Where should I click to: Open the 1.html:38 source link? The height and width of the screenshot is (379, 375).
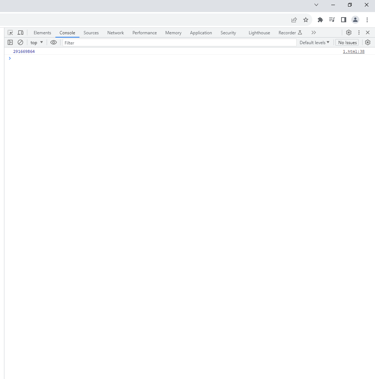point(353,51)
